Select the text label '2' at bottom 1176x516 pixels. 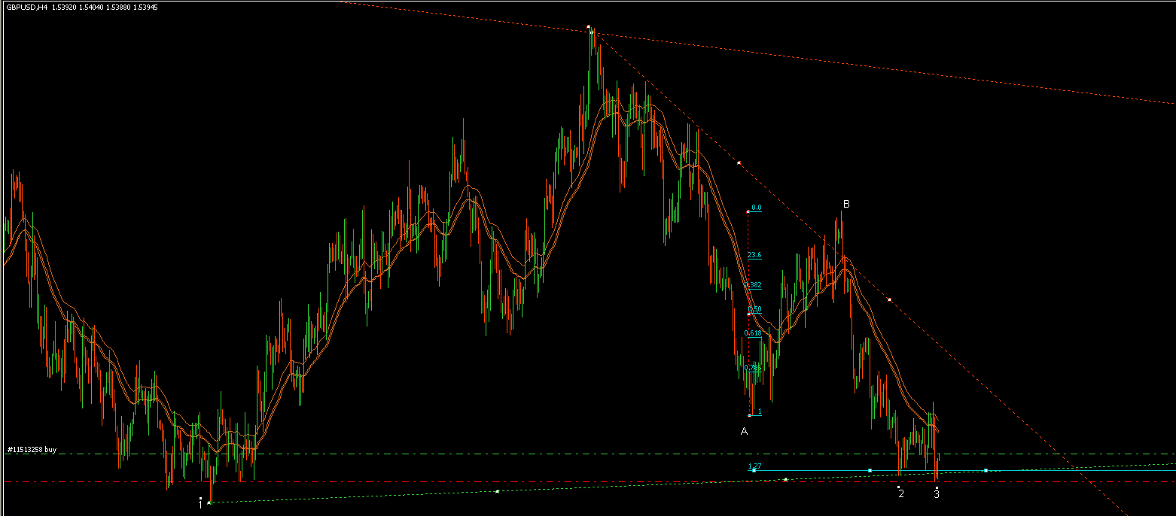click(x=900, y=494)
